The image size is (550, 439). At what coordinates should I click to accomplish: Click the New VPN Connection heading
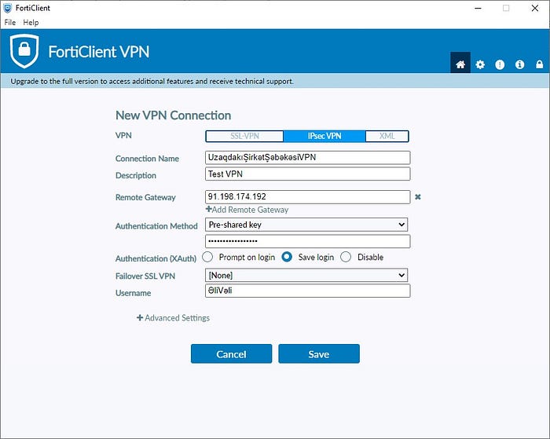pos(174,115)
